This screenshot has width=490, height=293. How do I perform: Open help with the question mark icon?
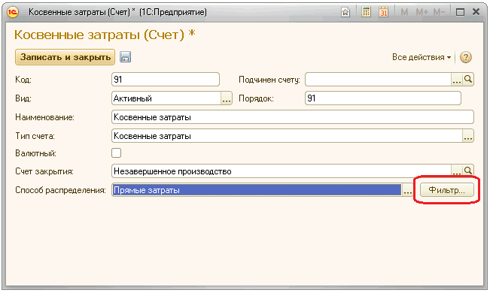click(466, 57)
